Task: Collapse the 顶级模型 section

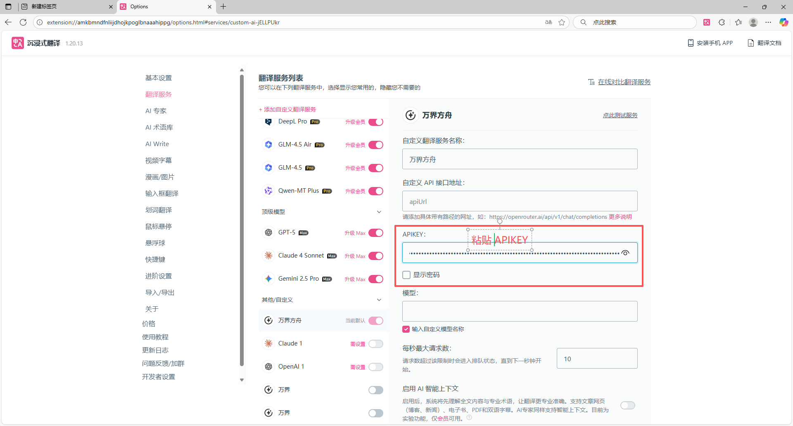Action: 379,212
